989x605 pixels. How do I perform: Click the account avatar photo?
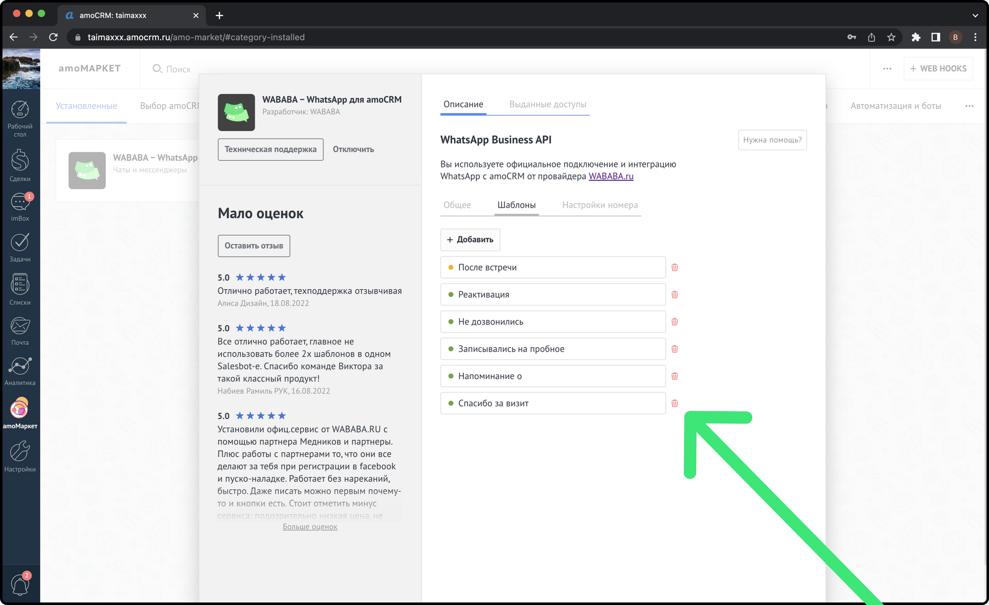[x=21, y=69]
